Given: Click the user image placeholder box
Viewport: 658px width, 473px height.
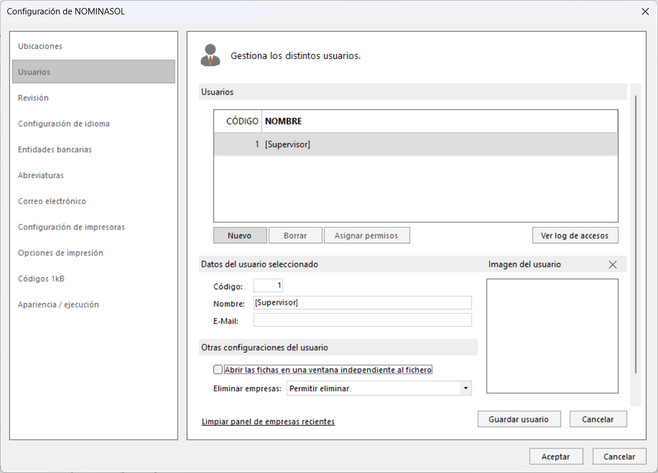Looking at the screenshot, I should click(552, 336).
